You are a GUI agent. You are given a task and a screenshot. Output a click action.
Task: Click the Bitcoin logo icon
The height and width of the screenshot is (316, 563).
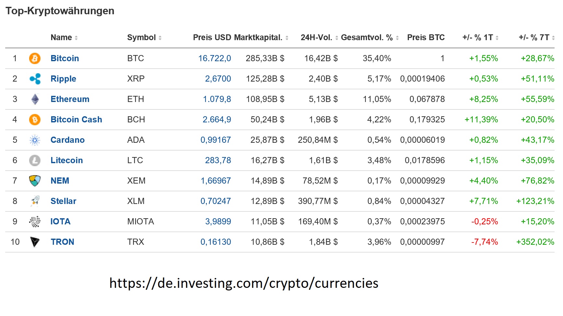pyautogui.click(x=35, y=58)
